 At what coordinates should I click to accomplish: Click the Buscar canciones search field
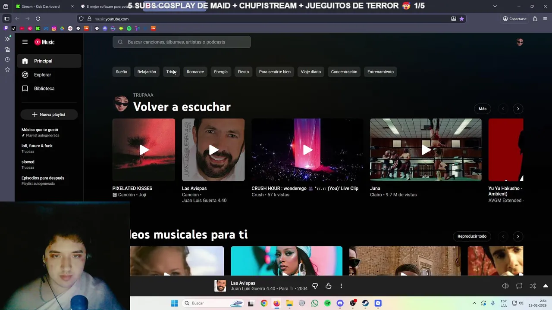[x=182, y=42]
